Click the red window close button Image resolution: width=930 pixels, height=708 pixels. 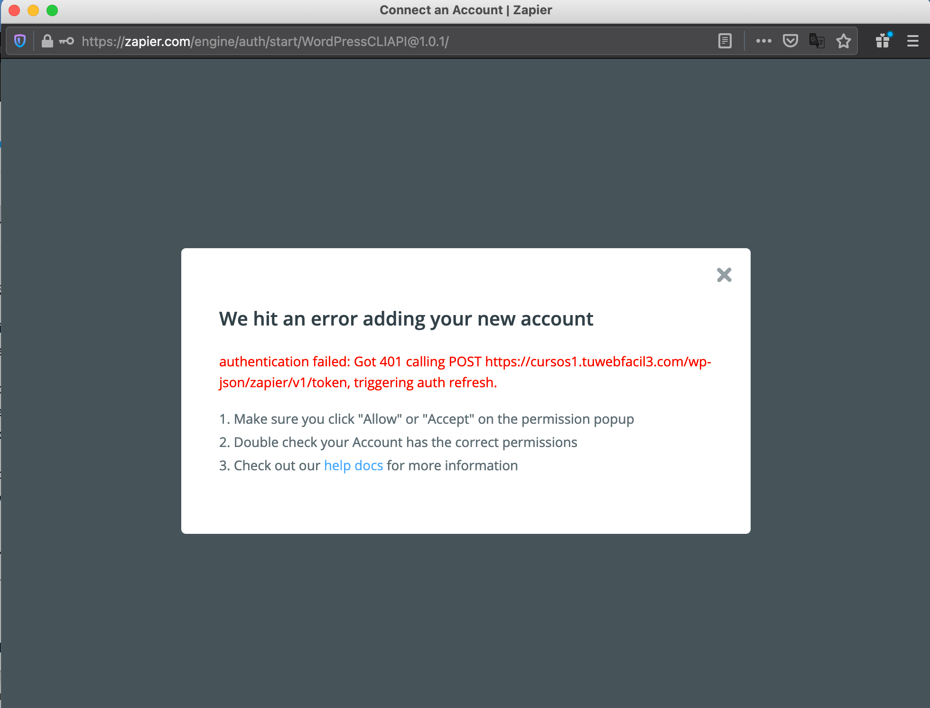(14, 10)
